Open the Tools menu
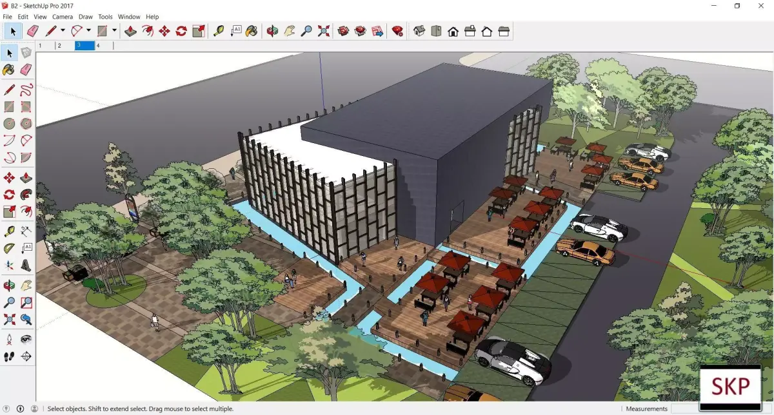Screen dimensions: 774x415 click(105, 17)
